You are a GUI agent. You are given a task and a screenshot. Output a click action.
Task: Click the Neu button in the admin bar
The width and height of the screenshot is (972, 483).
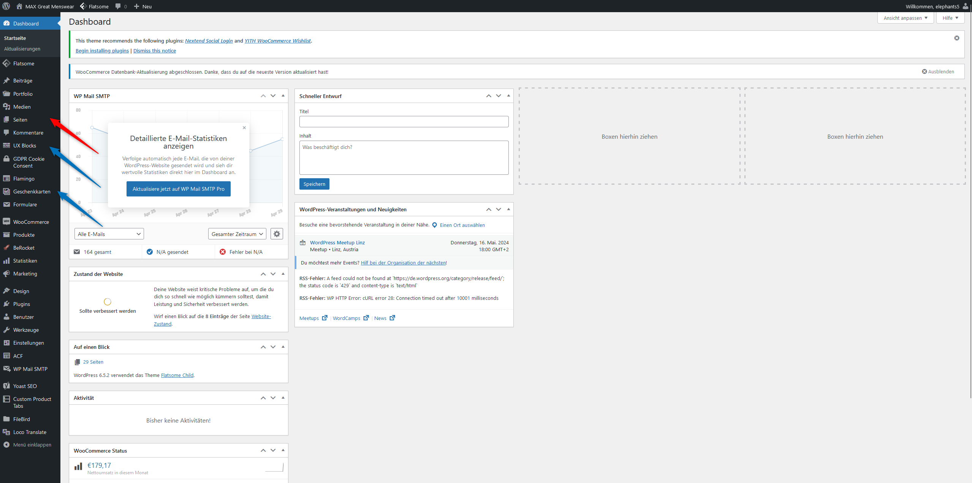[142, 6]
